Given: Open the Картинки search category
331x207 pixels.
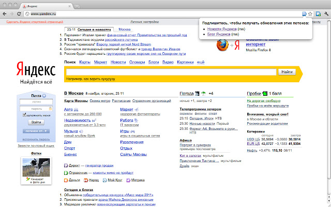Looking at the screenshot, I should point(185,62).
